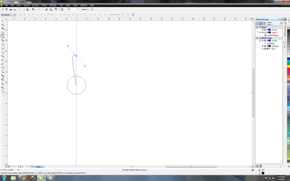Toggle Edit Across Layers button
The height and width of the screenshot is (181, 290).
260,23
